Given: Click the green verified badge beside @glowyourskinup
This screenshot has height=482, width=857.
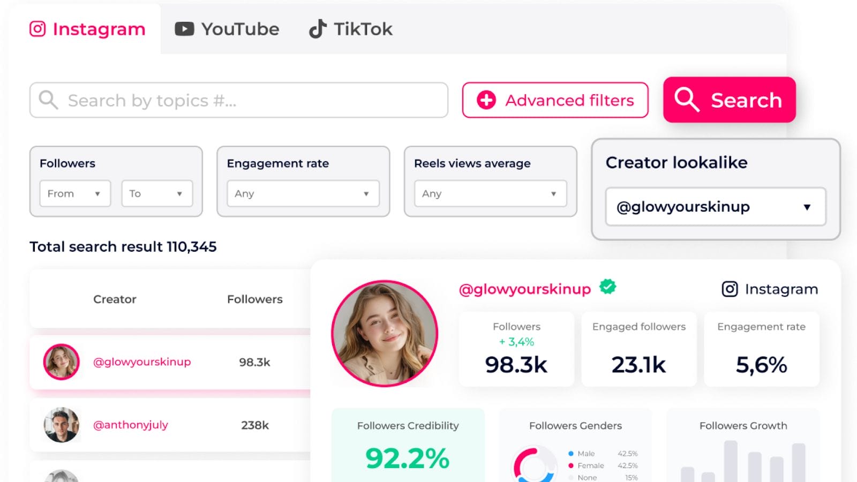Looking at the screenshot, I should pos(607,287).
